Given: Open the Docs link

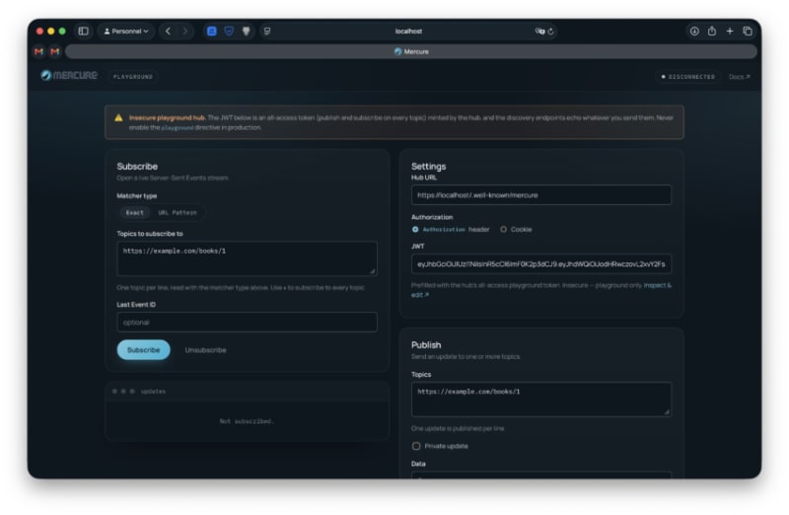Looking at the screenshot, I should click(x=739, y=77).
